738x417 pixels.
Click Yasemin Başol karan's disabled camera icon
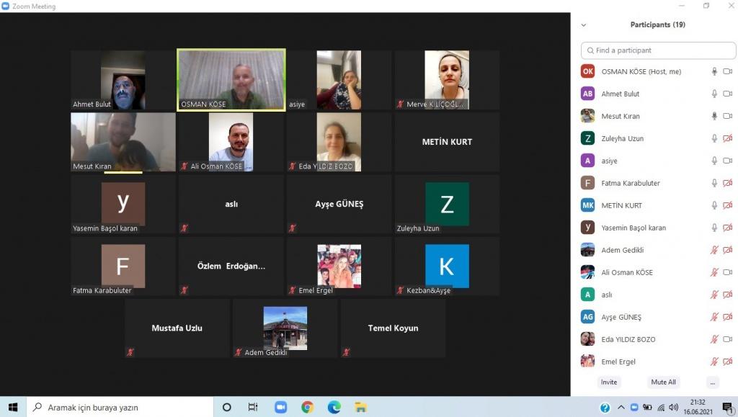pyautogui.click(x=728, y=228)
